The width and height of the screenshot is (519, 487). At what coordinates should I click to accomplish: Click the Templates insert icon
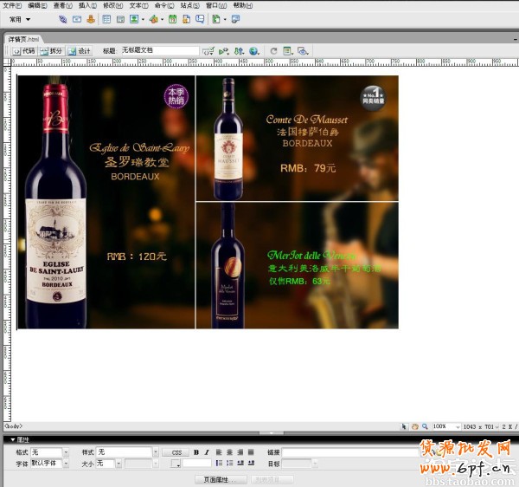coord(216,19)
